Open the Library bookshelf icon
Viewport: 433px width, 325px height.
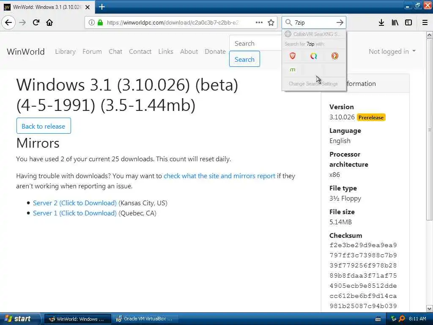pyautogui.click(x=395, y=22)
